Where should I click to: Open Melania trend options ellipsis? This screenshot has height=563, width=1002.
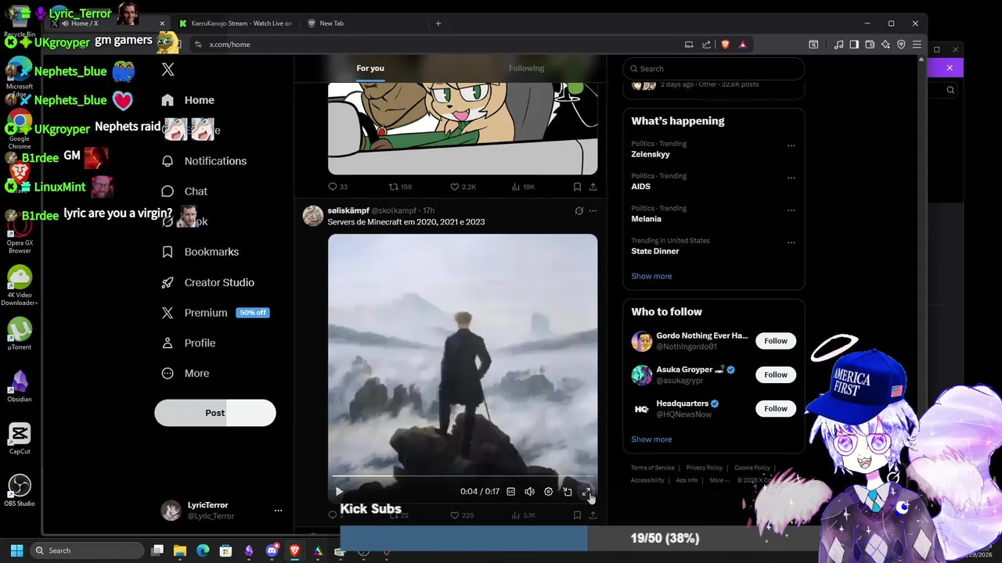point(791,210)
